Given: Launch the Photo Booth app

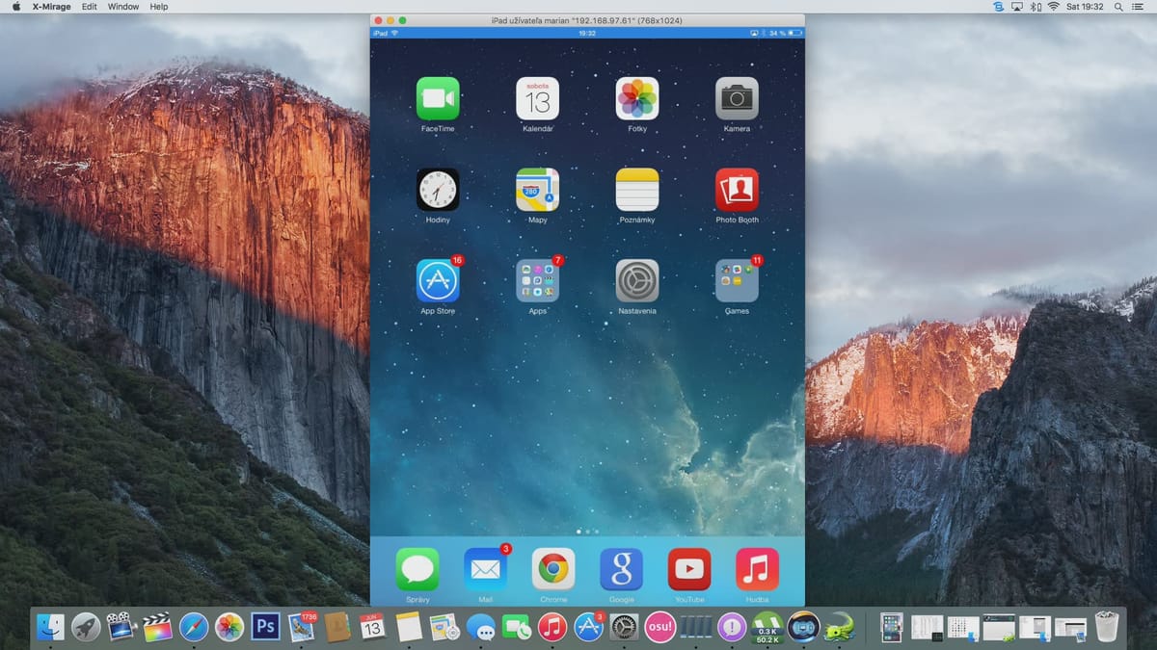Looking at the screenshot, I should [737, 190].
